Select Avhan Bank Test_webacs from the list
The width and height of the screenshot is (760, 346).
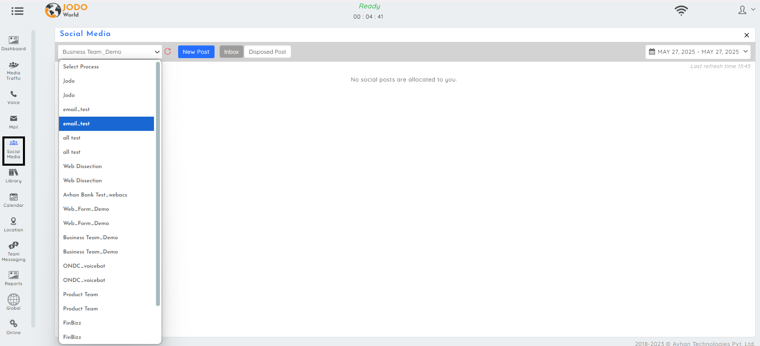tap(106, 195)
